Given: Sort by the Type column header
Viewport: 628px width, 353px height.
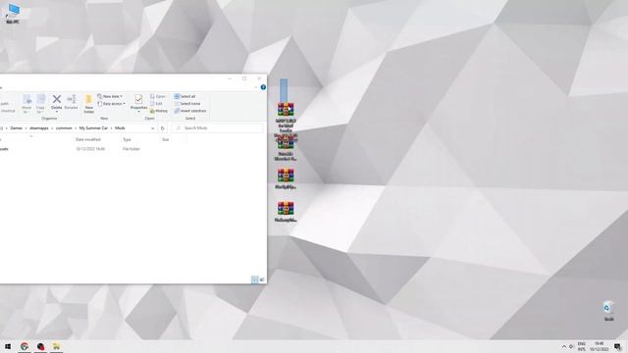Looking at the screenshot, I should 127,139.
